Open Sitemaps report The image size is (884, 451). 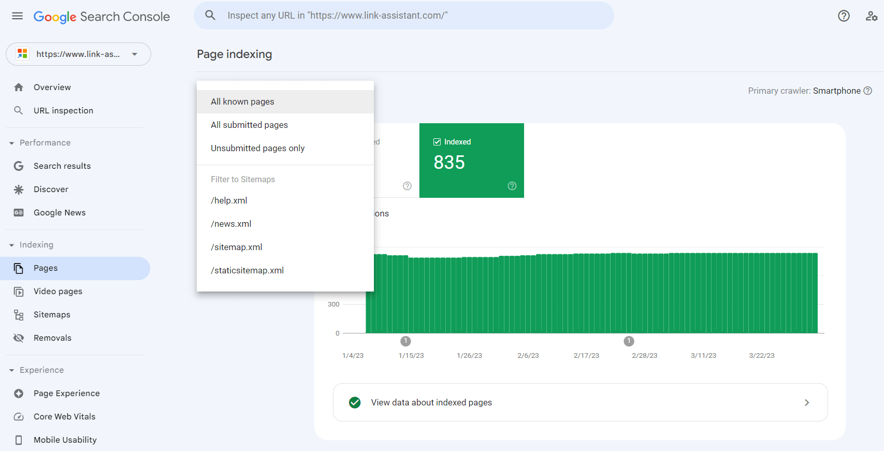(75, 315)
